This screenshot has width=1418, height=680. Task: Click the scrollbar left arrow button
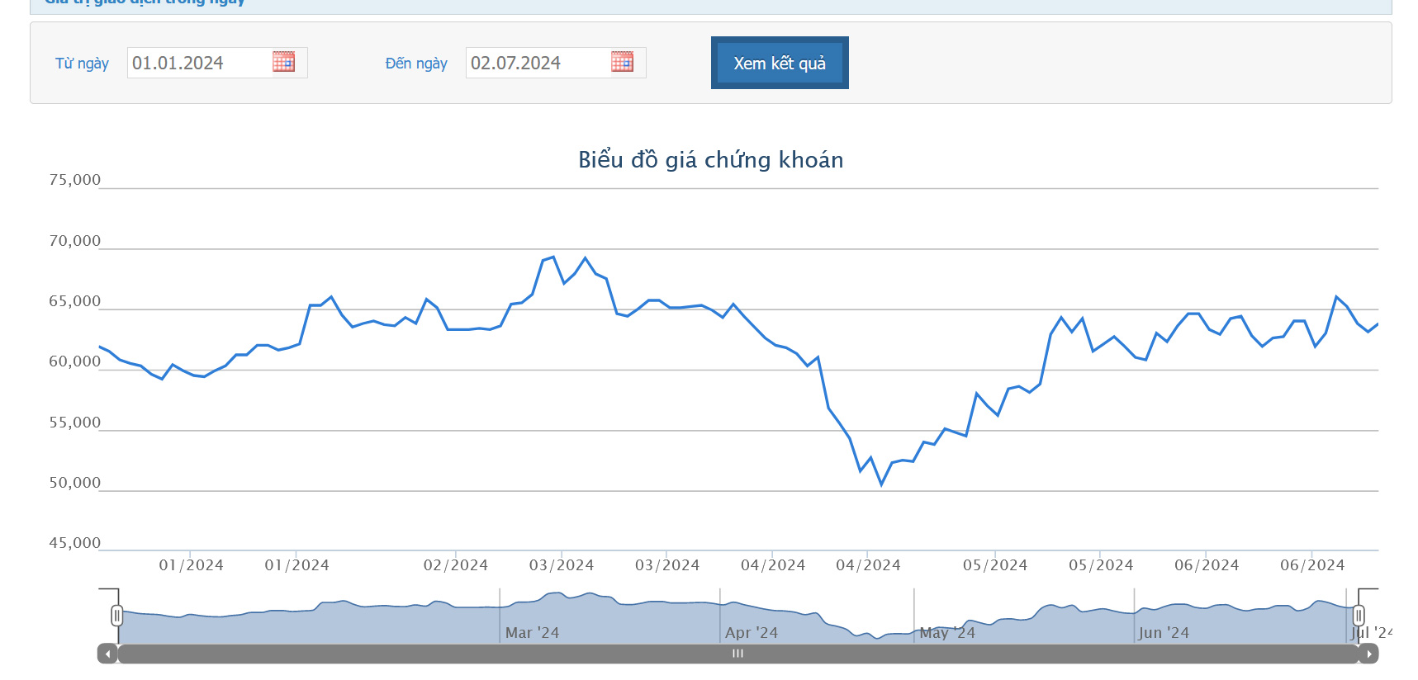tap(107, 654)
